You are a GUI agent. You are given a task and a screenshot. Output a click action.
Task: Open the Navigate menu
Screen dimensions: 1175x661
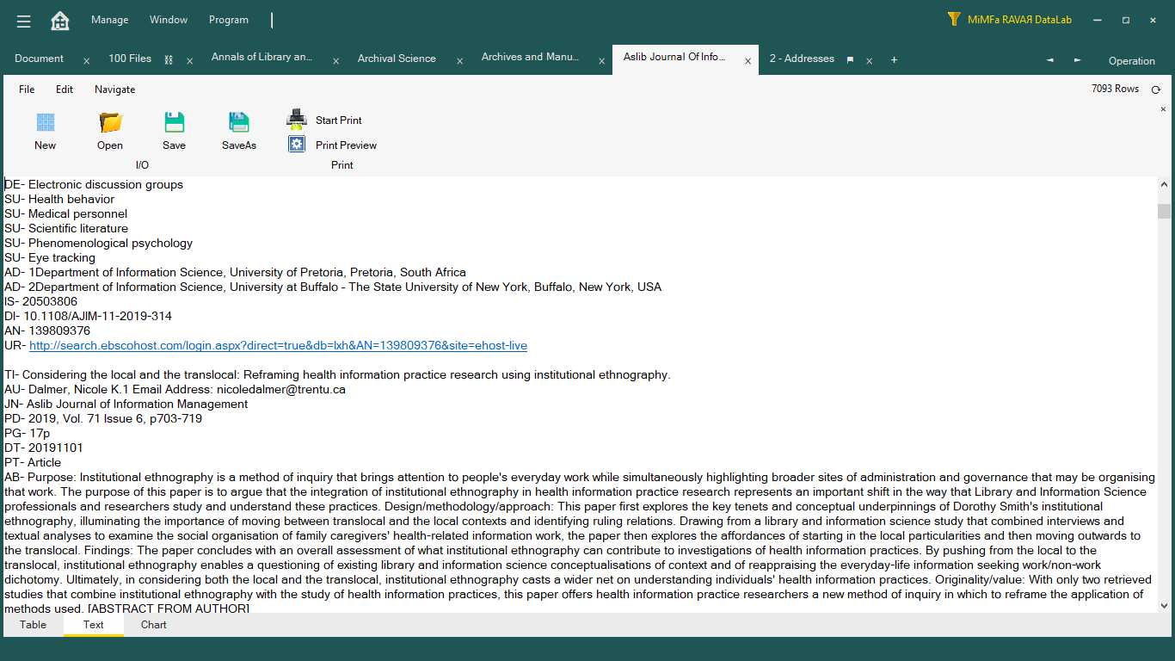114,90
